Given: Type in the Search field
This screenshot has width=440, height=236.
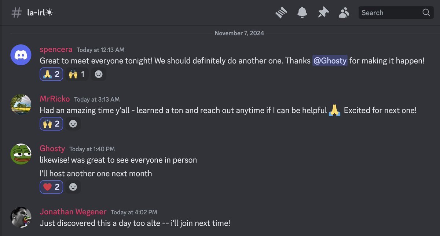Looking at the screenshot, I should pyautogui.click(x=390, y=13).
